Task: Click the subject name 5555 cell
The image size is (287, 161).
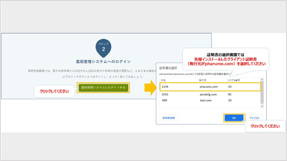Action: click(x=165, y=95)
